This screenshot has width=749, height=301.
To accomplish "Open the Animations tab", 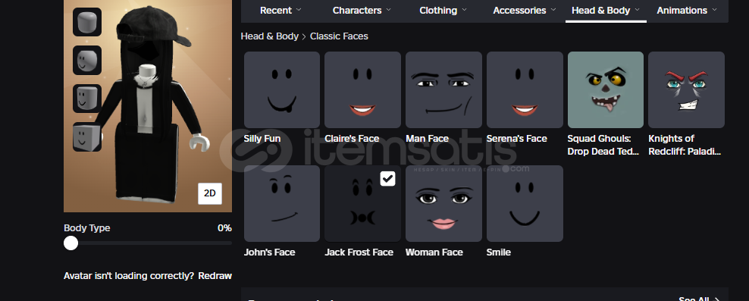I will click(x=687, y=10).
